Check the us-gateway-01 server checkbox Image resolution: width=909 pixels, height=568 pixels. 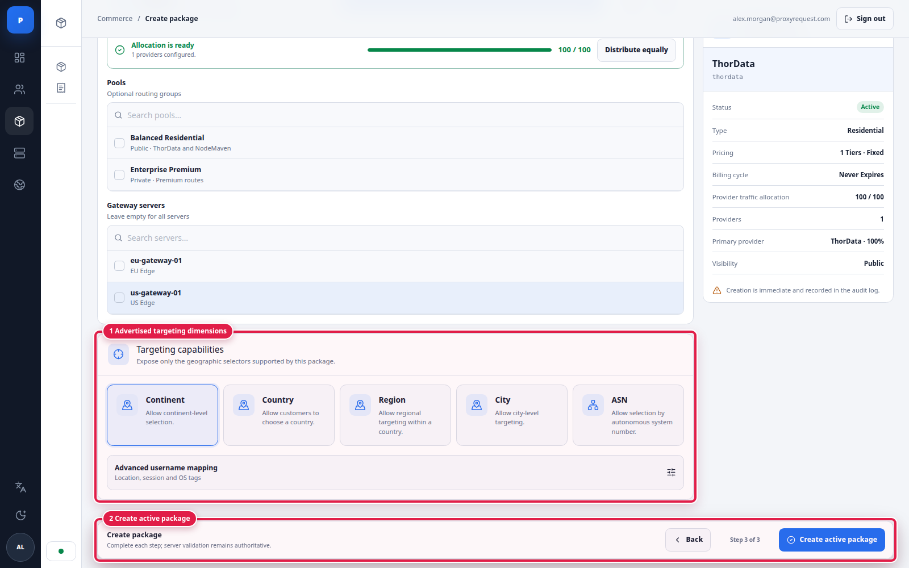click(119, 298)
